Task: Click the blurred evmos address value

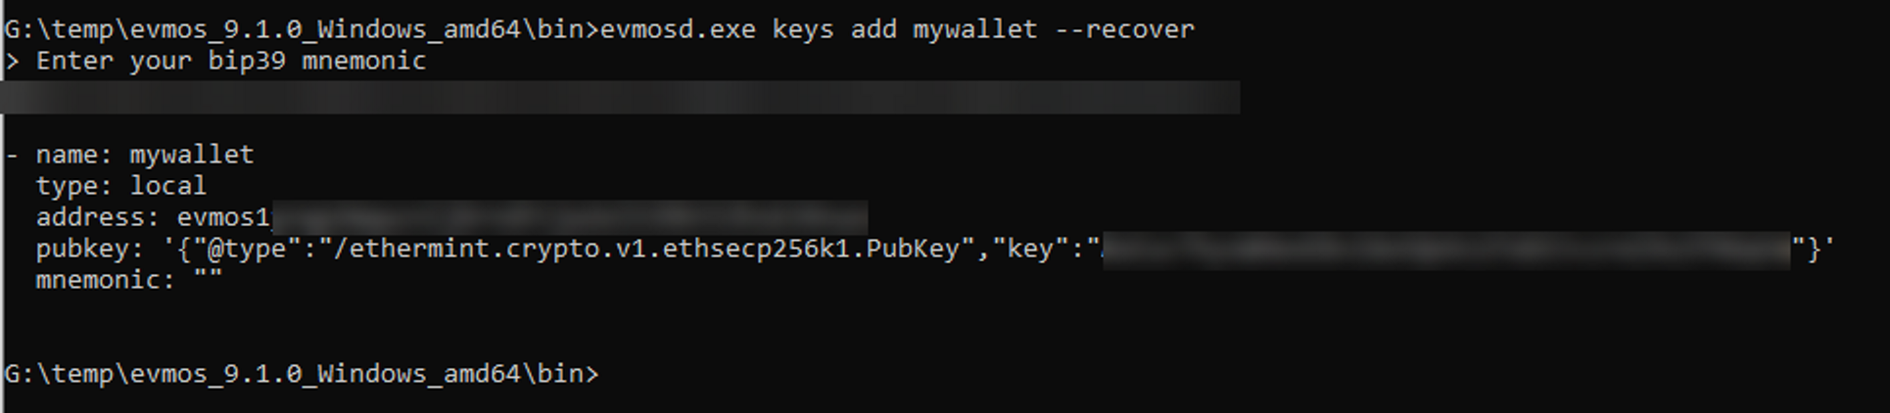Action: pyautogui.click(x=570, y=217)
